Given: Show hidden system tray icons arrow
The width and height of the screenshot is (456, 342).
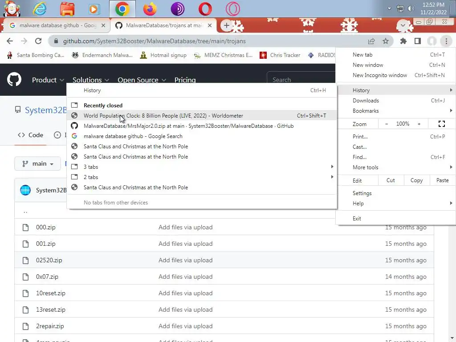Looking at the screenshot, I should 389,8.
